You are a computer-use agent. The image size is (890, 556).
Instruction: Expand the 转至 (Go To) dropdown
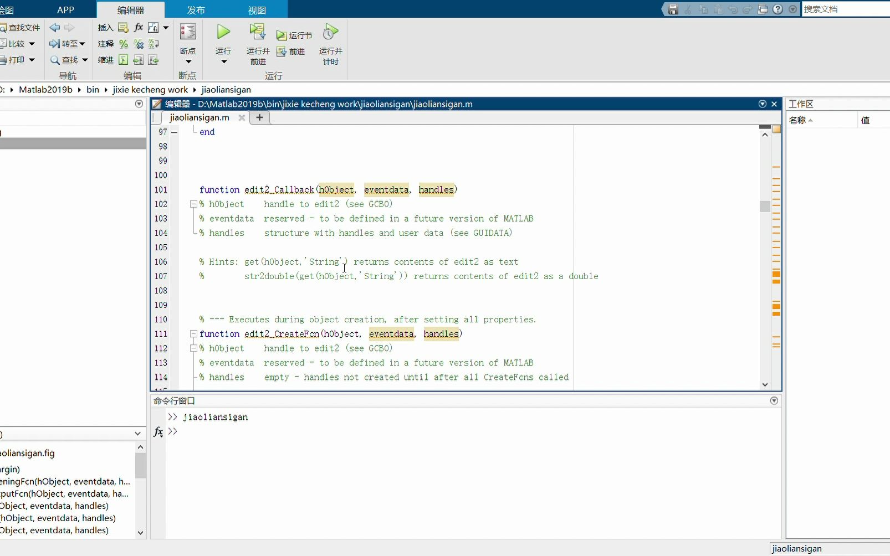click(x=81, y=44)
